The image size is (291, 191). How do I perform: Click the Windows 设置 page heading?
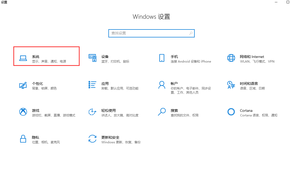151,16
